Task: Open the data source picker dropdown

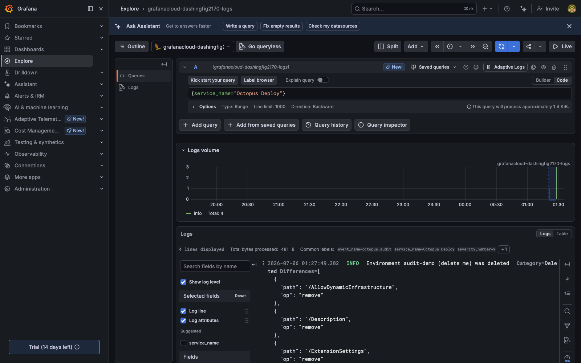Action: pyautogui.click(x=193, y=46)
